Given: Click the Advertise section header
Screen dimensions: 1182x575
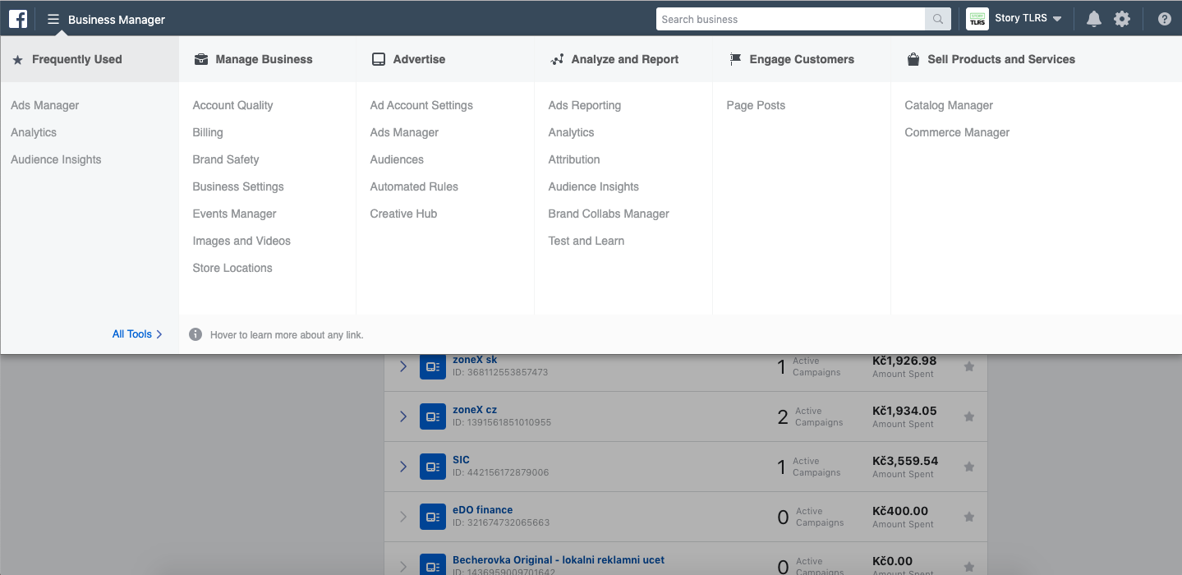Looking at the screenshot, I should (408, 59).
